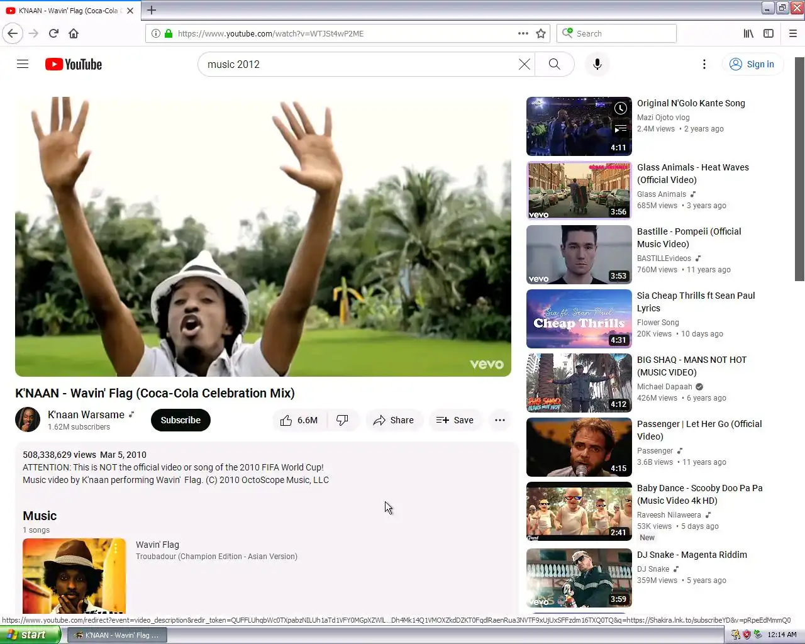This screenshot has width=805, height=644.
Task: Click the Wavin' Flag song title
Action: click(157, 545)
